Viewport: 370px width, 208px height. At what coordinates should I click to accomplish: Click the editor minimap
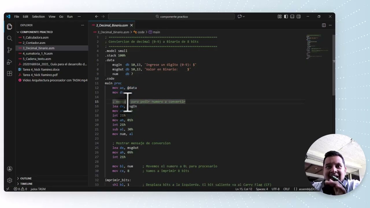point(318,47)
